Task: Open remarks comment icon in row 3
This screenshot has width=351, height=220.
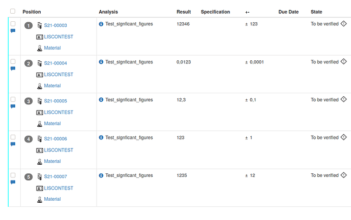Action: point(13,106)
